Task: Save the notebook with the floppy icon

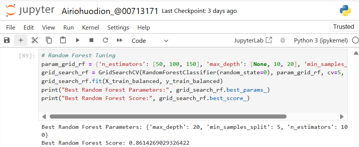Action: (x=7, y=41)
